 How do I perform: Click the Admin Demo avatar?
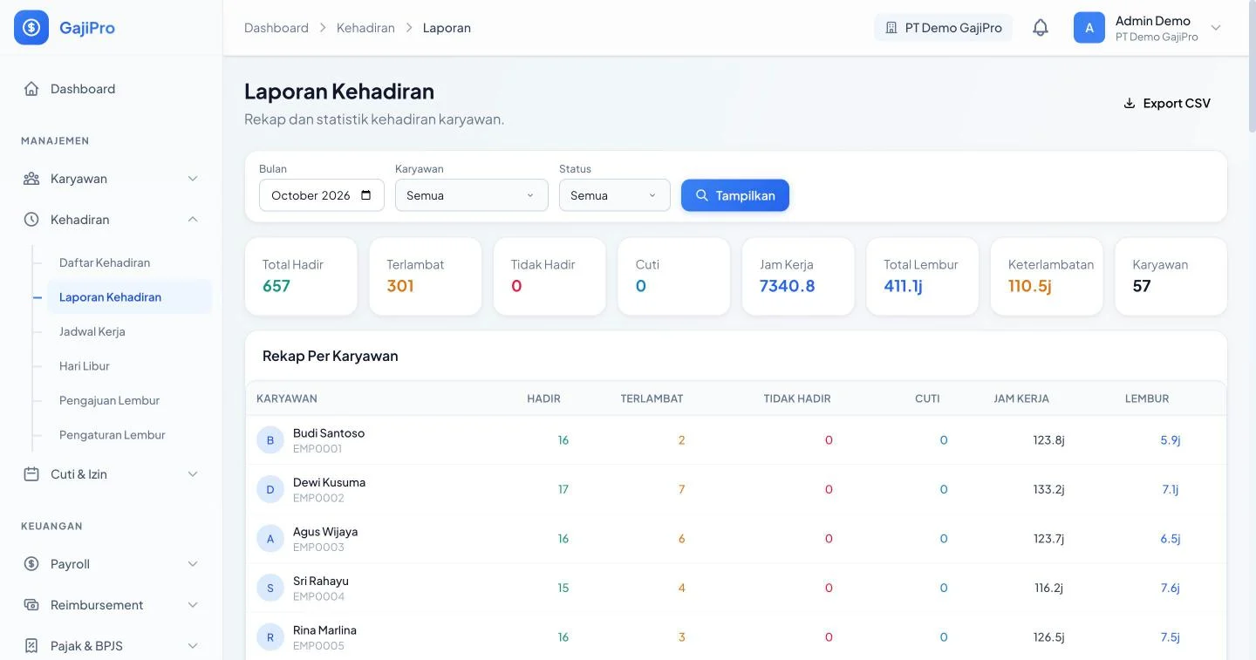click(x=1089, y=28)
